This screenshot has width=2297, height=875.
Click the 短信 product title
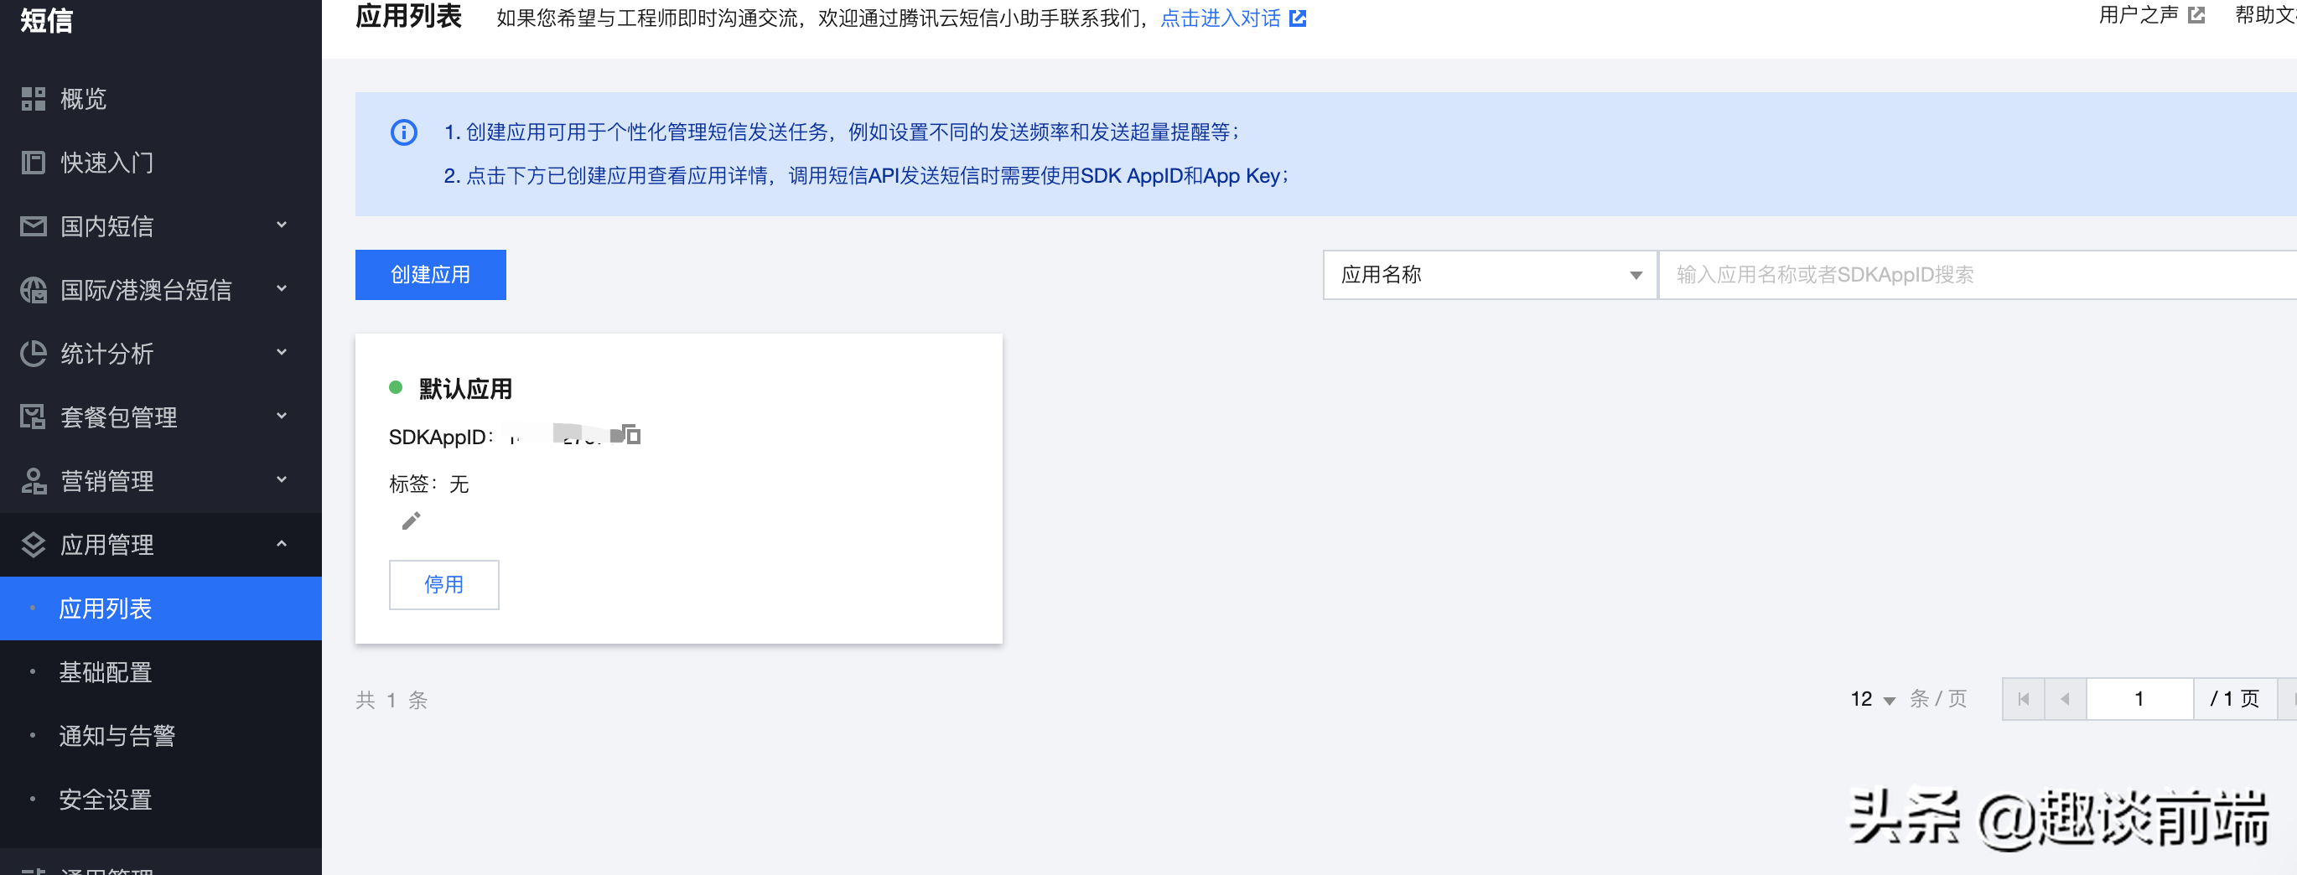tap(46, 19)
